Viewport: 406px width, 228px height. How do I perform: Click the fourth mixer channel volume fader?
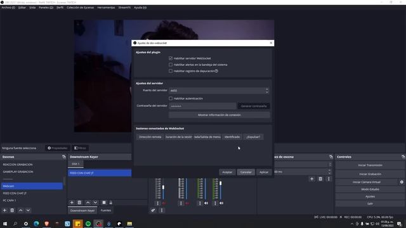point(221,183)
